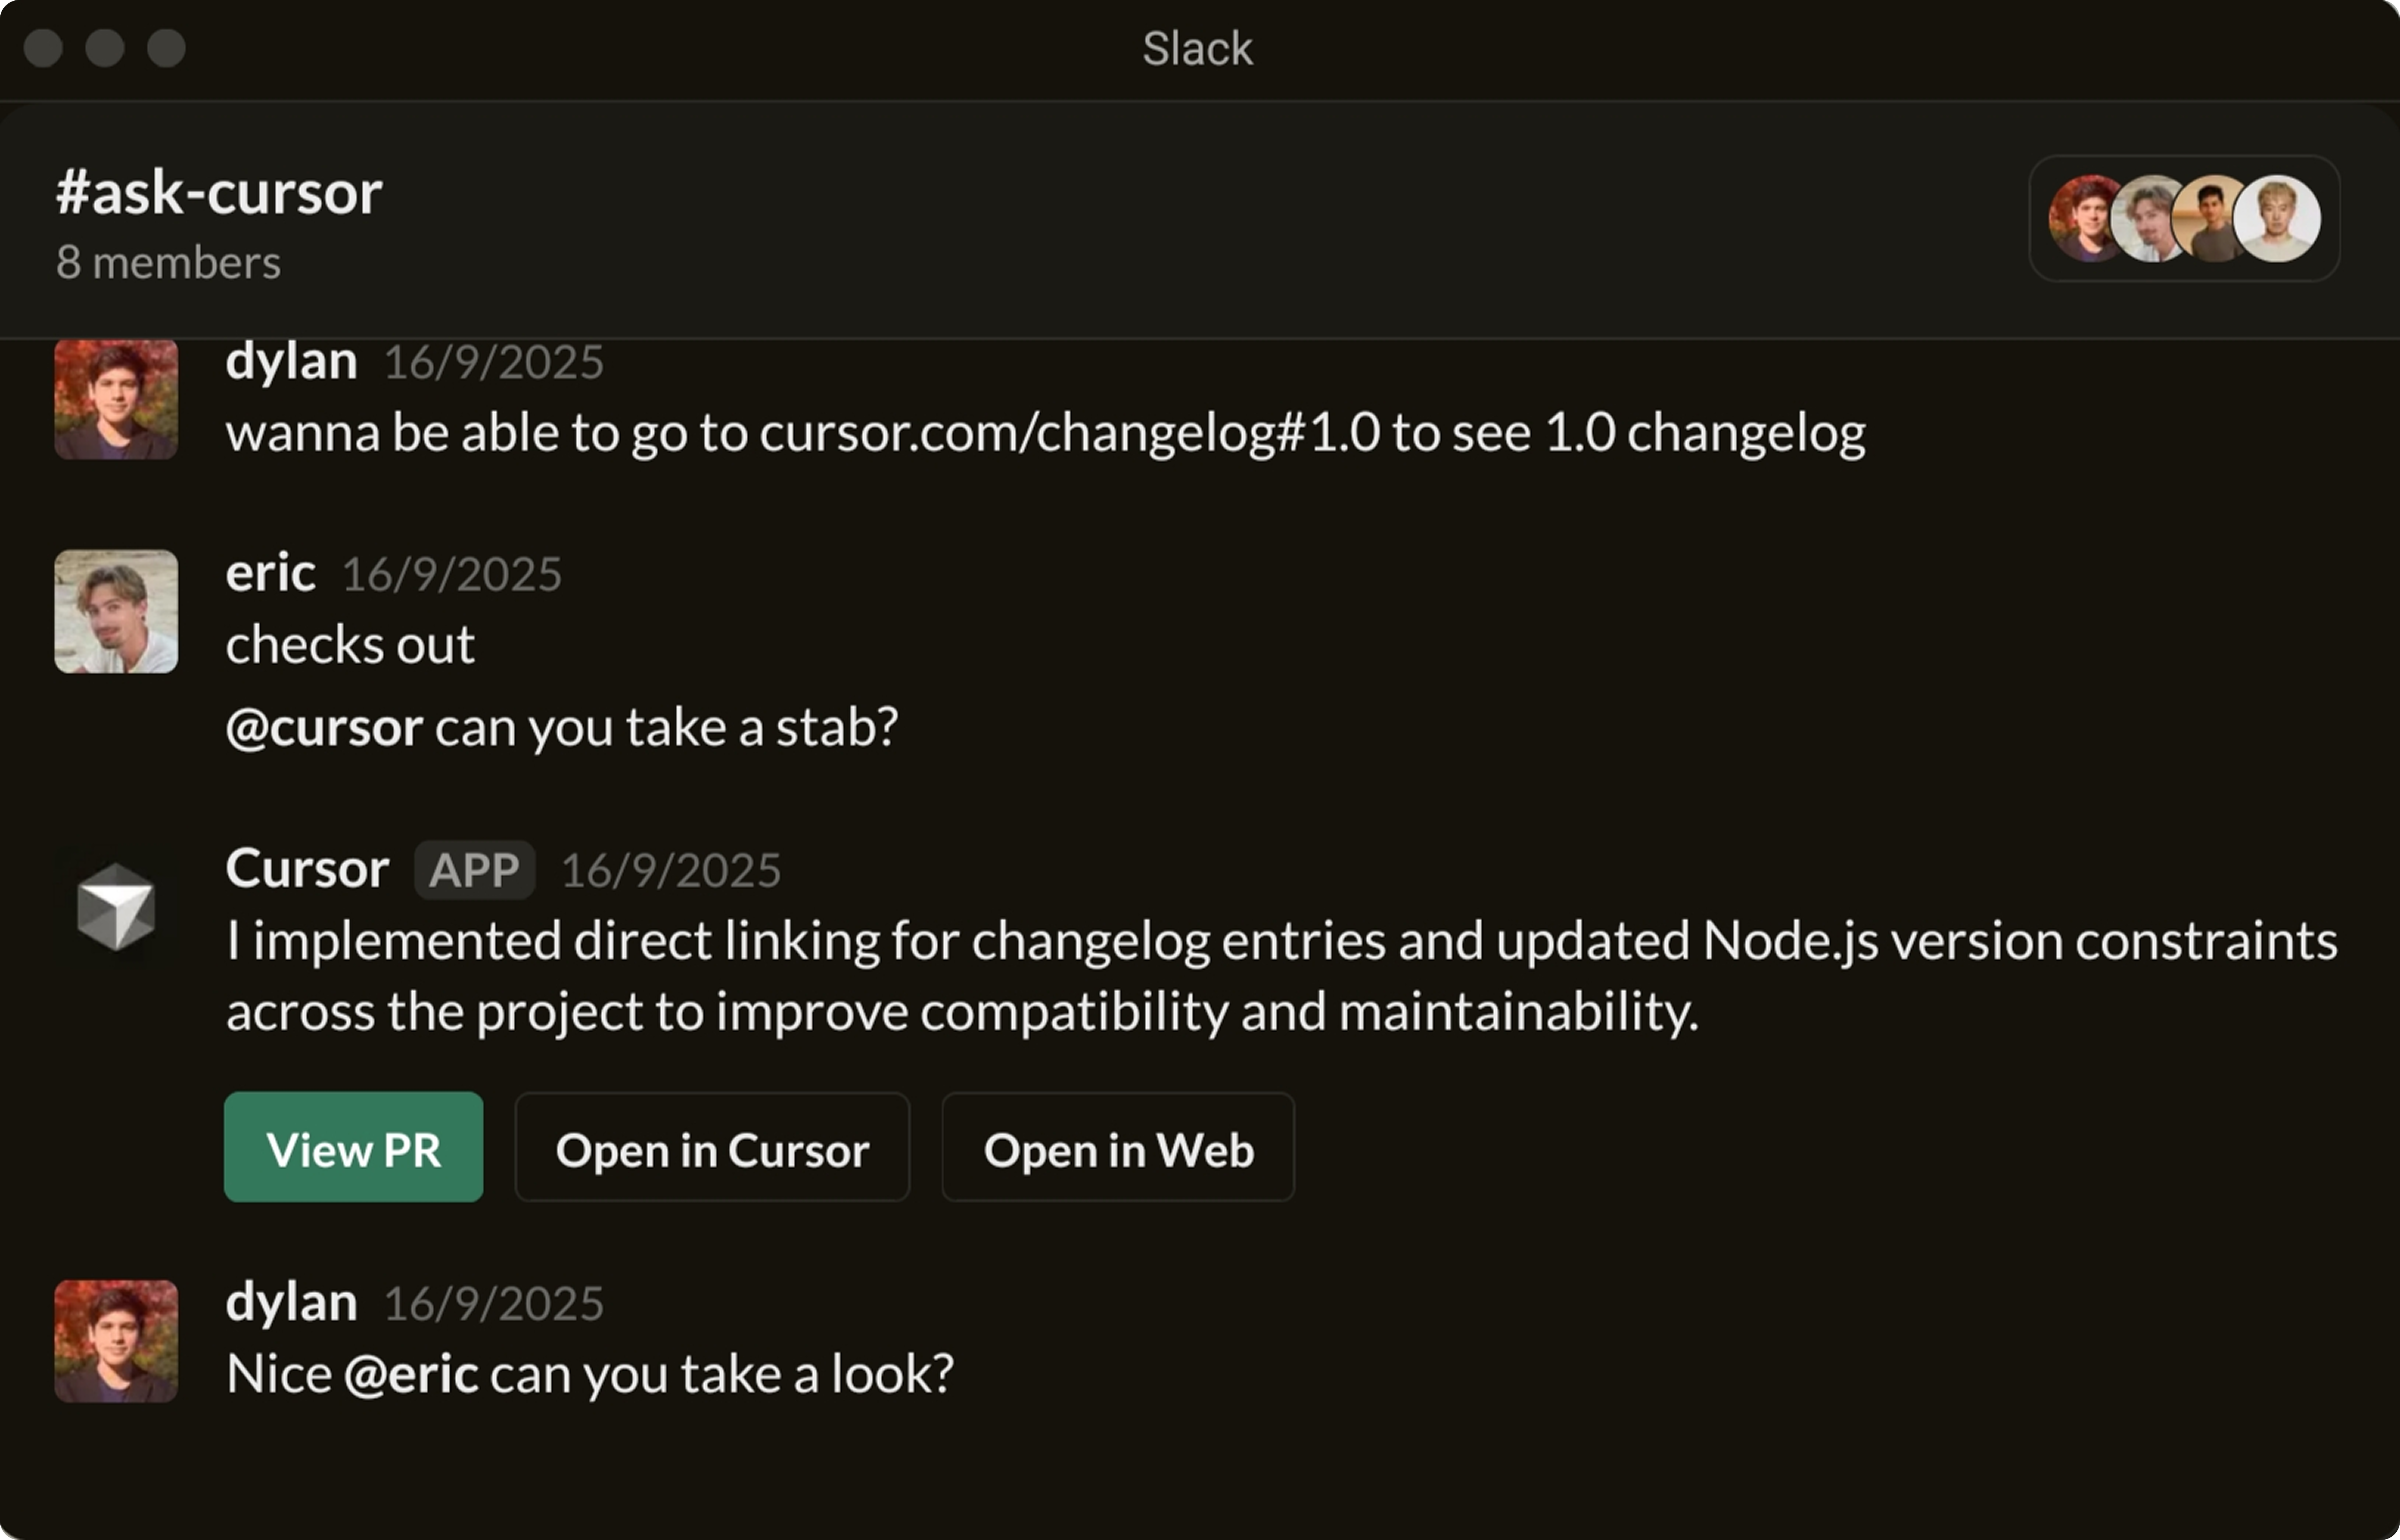Viewport: 2400px width, 1540px height.
Task: Open the @eric mention in dylan's reply
Action: click(x=410, y=1374)
